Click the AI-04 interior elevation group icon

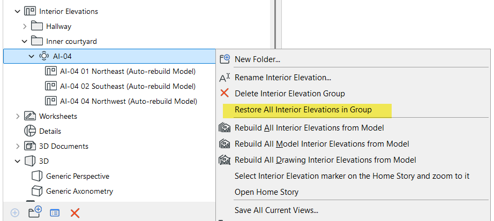[44, 56]
